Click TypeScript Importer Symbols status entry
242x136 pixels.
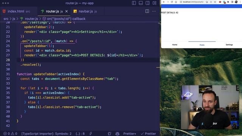point(46,134)
